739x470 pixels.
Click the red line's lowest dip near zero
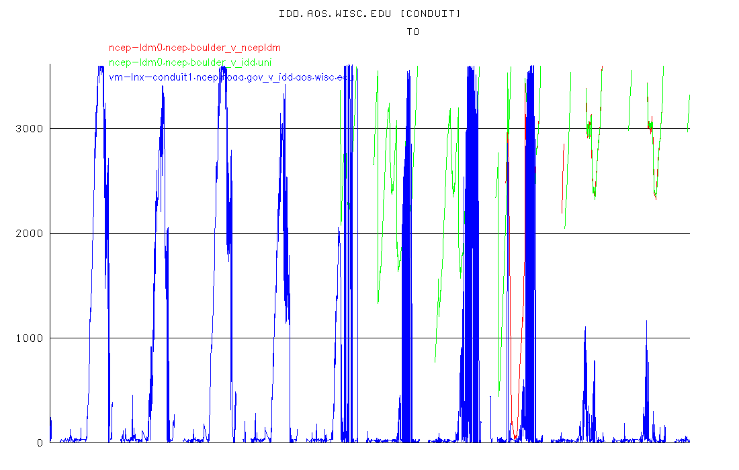coord(515,438)
